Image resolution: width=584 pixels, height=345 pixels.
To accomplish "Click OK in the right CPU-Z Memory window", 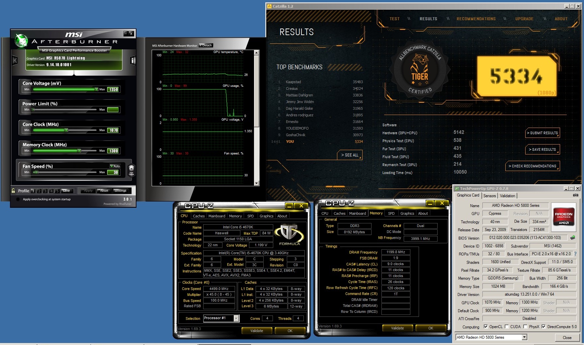I will [431, 328].
